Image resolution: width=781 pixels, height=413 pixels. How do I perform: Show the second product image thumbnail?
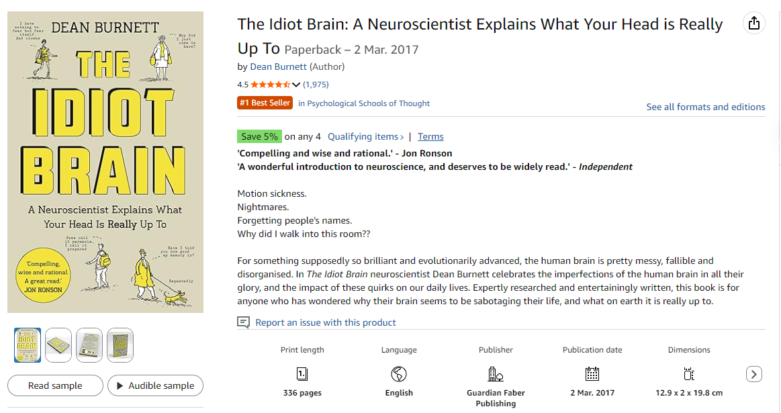(58, 345)
